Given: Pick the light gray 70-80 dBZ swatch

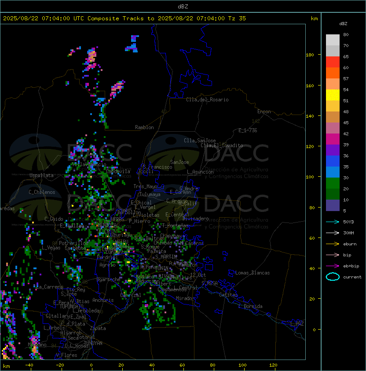Looking at the screenshot, I should click(x=333, y=40).
